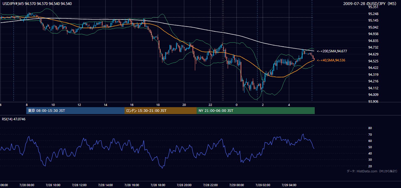Click price axis value 94.216
The height and width of the screenshot is (188, 401).
373,81
